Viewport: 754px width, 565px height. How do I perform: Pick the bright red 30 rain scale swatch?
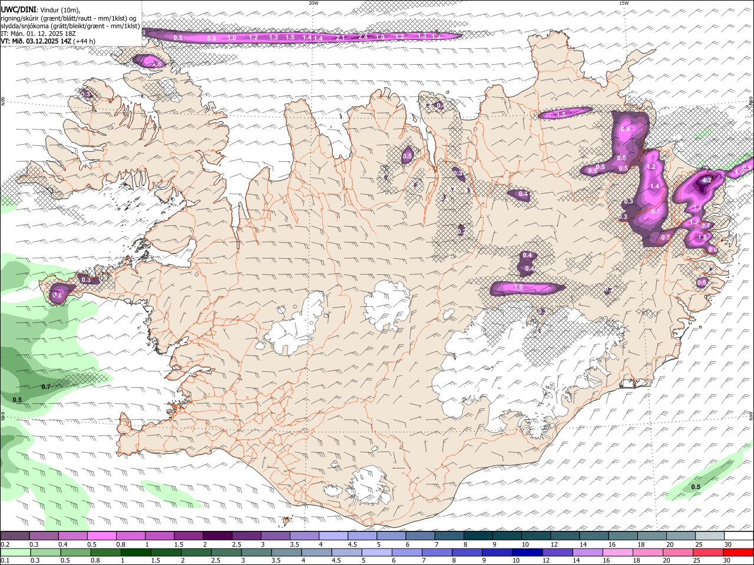tap(738, 552)
